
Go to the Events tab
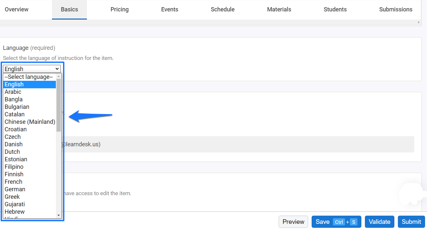click(169, 9)
